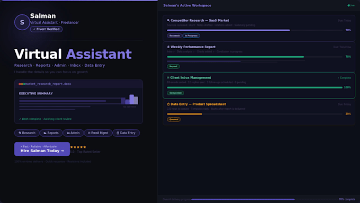This screenshot has height=203, width=360.
Task: Click the In Progress tag
Action: pyautogui.click(x=191, y=36)
